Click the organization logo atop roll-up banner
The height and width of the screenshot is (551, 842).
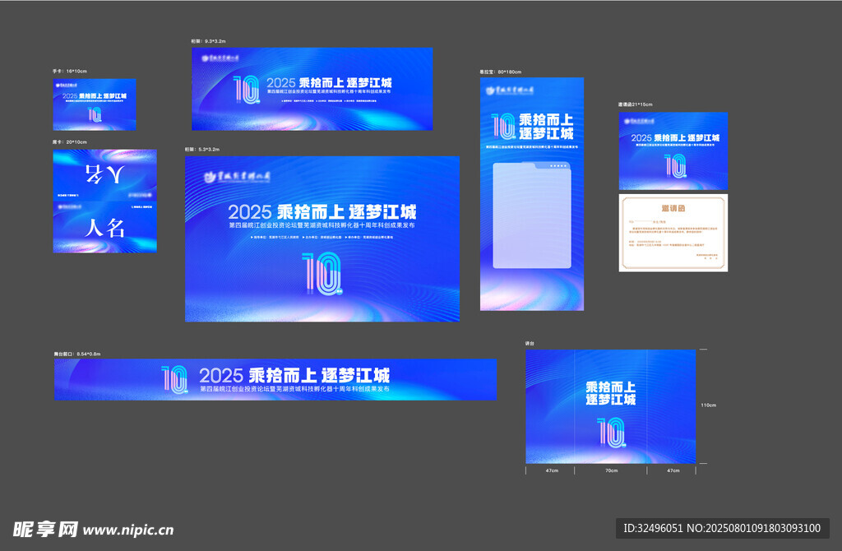pyautogui.click(x=510, y=90)
